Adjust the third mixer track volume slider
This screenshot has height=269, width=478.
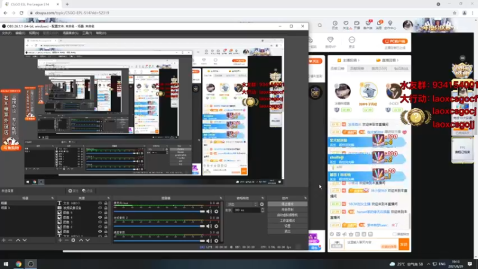pos(159,241)
